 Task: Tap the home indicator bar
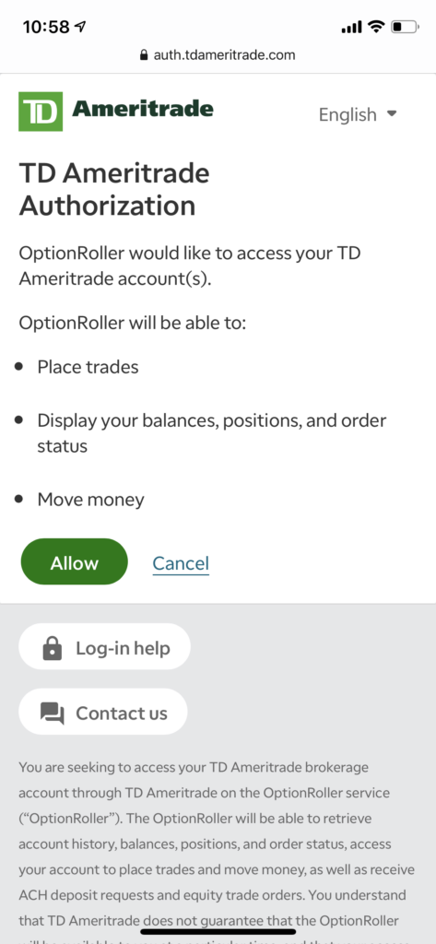pos(218,931)
